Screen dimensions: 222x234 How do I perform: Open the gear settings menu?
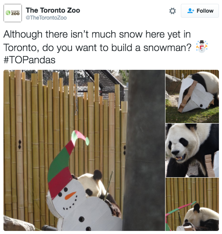point(172,11)
